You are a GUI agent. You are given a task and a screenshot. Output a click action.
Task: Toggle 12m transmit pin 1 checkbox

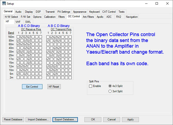[48, 67]
